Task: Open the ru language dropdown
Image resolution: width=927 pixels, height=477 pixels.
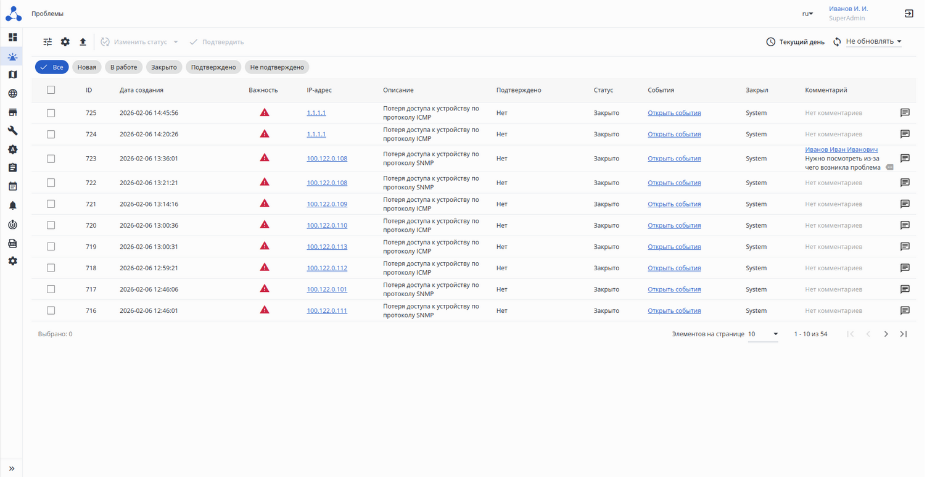Action: click(807, 14)
